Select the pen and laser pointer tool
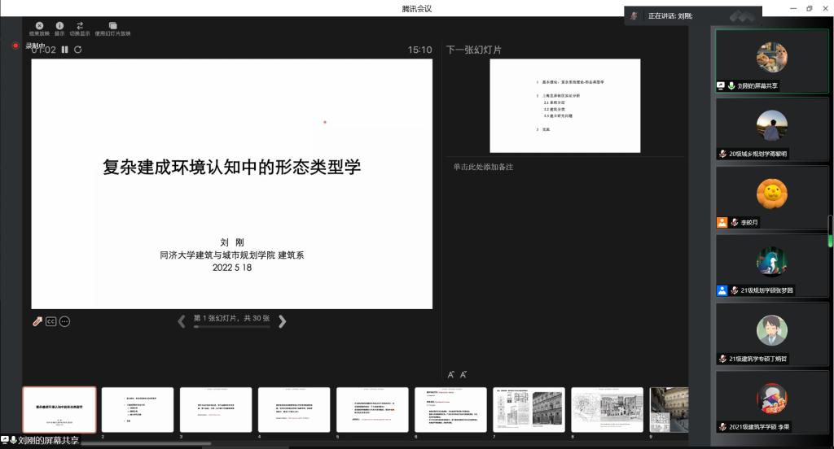The width and height of the screenshot is (834, 449). point(37,321)
